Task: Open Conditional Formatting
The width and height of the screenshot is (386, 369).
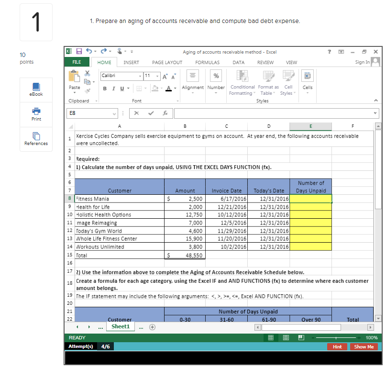Action: [x=243, y=83]
